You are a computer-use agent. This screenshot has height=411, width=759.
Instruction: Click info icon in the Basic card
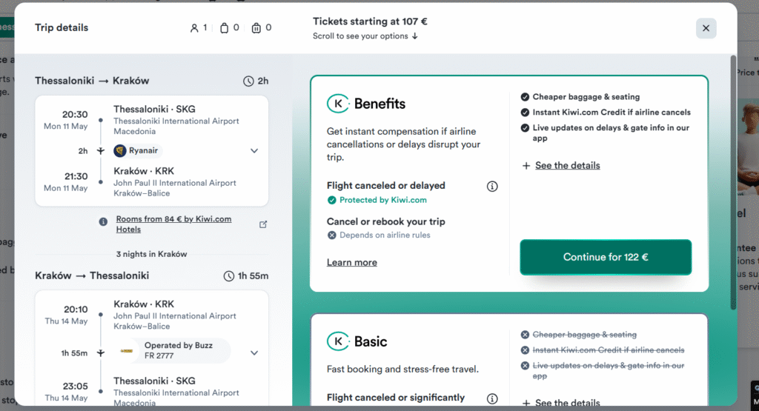[492, 398]
